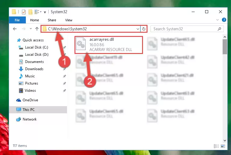Switch to the View ribbon tab
The height and width of the screenshot is (155, 231).
pos(69,20)
